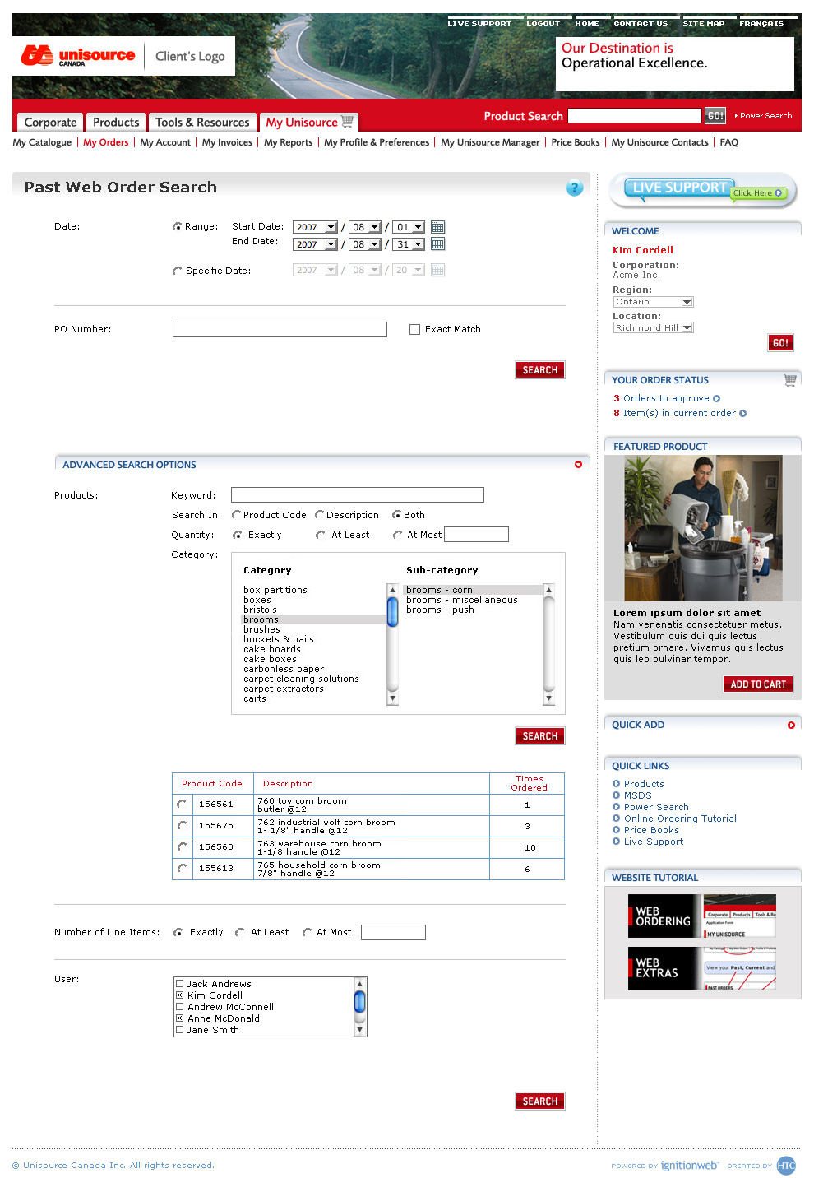This screenshot has width=814, height=1178.
Task: Click the shopping cart icon in Order Status
Action: coord(789,380)
